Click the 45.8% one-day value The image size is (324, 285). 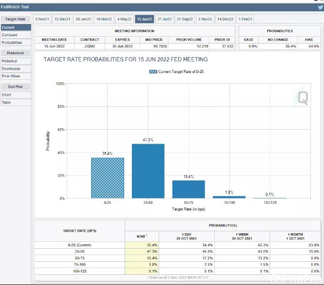click(x=208, y=252)
